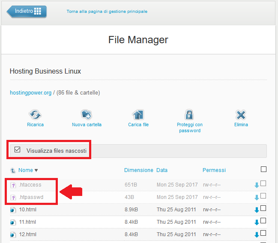Screen dimensions: 278x243
Task: Sort files by Permessi column header
Action: [214, 170]
